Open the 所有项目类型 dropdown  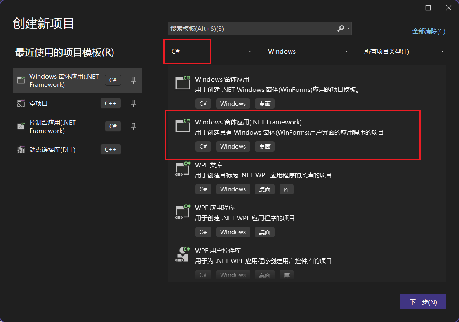[x=442, y=51]
